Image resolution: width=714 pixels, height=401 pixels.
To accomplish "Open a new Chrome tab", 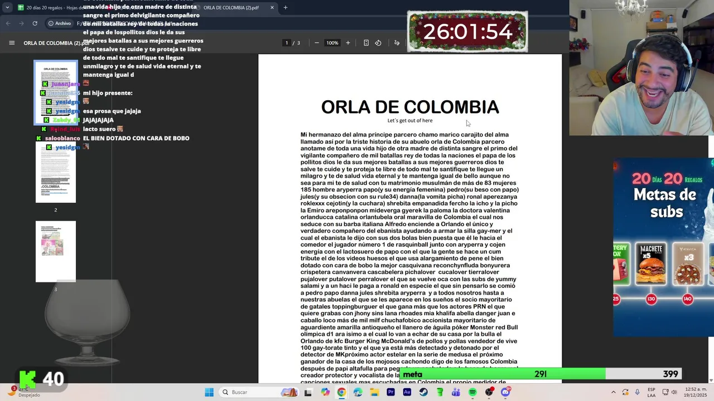I will pyautogui.click(x=285, y=8).
